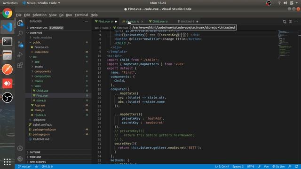Click the master branch status bar item
Viewport: 301px width, 169px height.
click(x=25, y=167)
